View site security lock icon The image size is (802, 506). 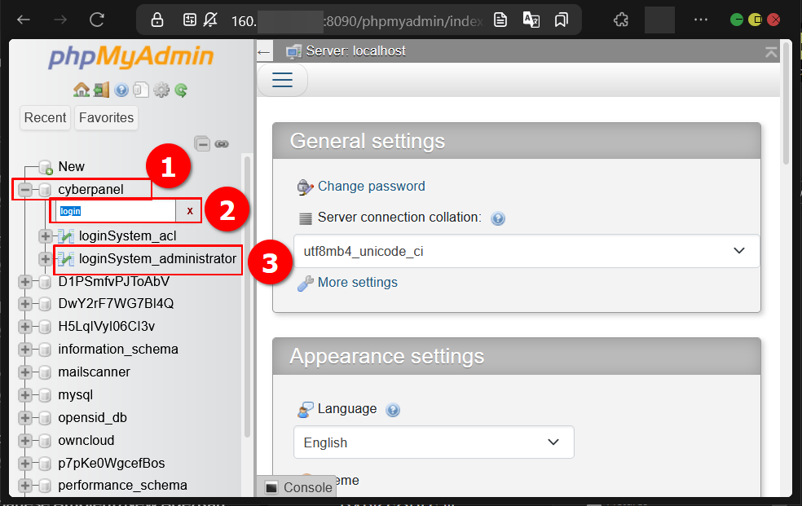click(157, 20)
